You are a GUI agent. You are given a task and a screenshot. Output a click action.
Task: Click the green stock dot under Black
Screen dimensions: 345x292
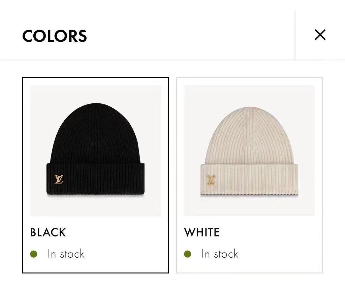pyautogui.click(x=34, y=254)
